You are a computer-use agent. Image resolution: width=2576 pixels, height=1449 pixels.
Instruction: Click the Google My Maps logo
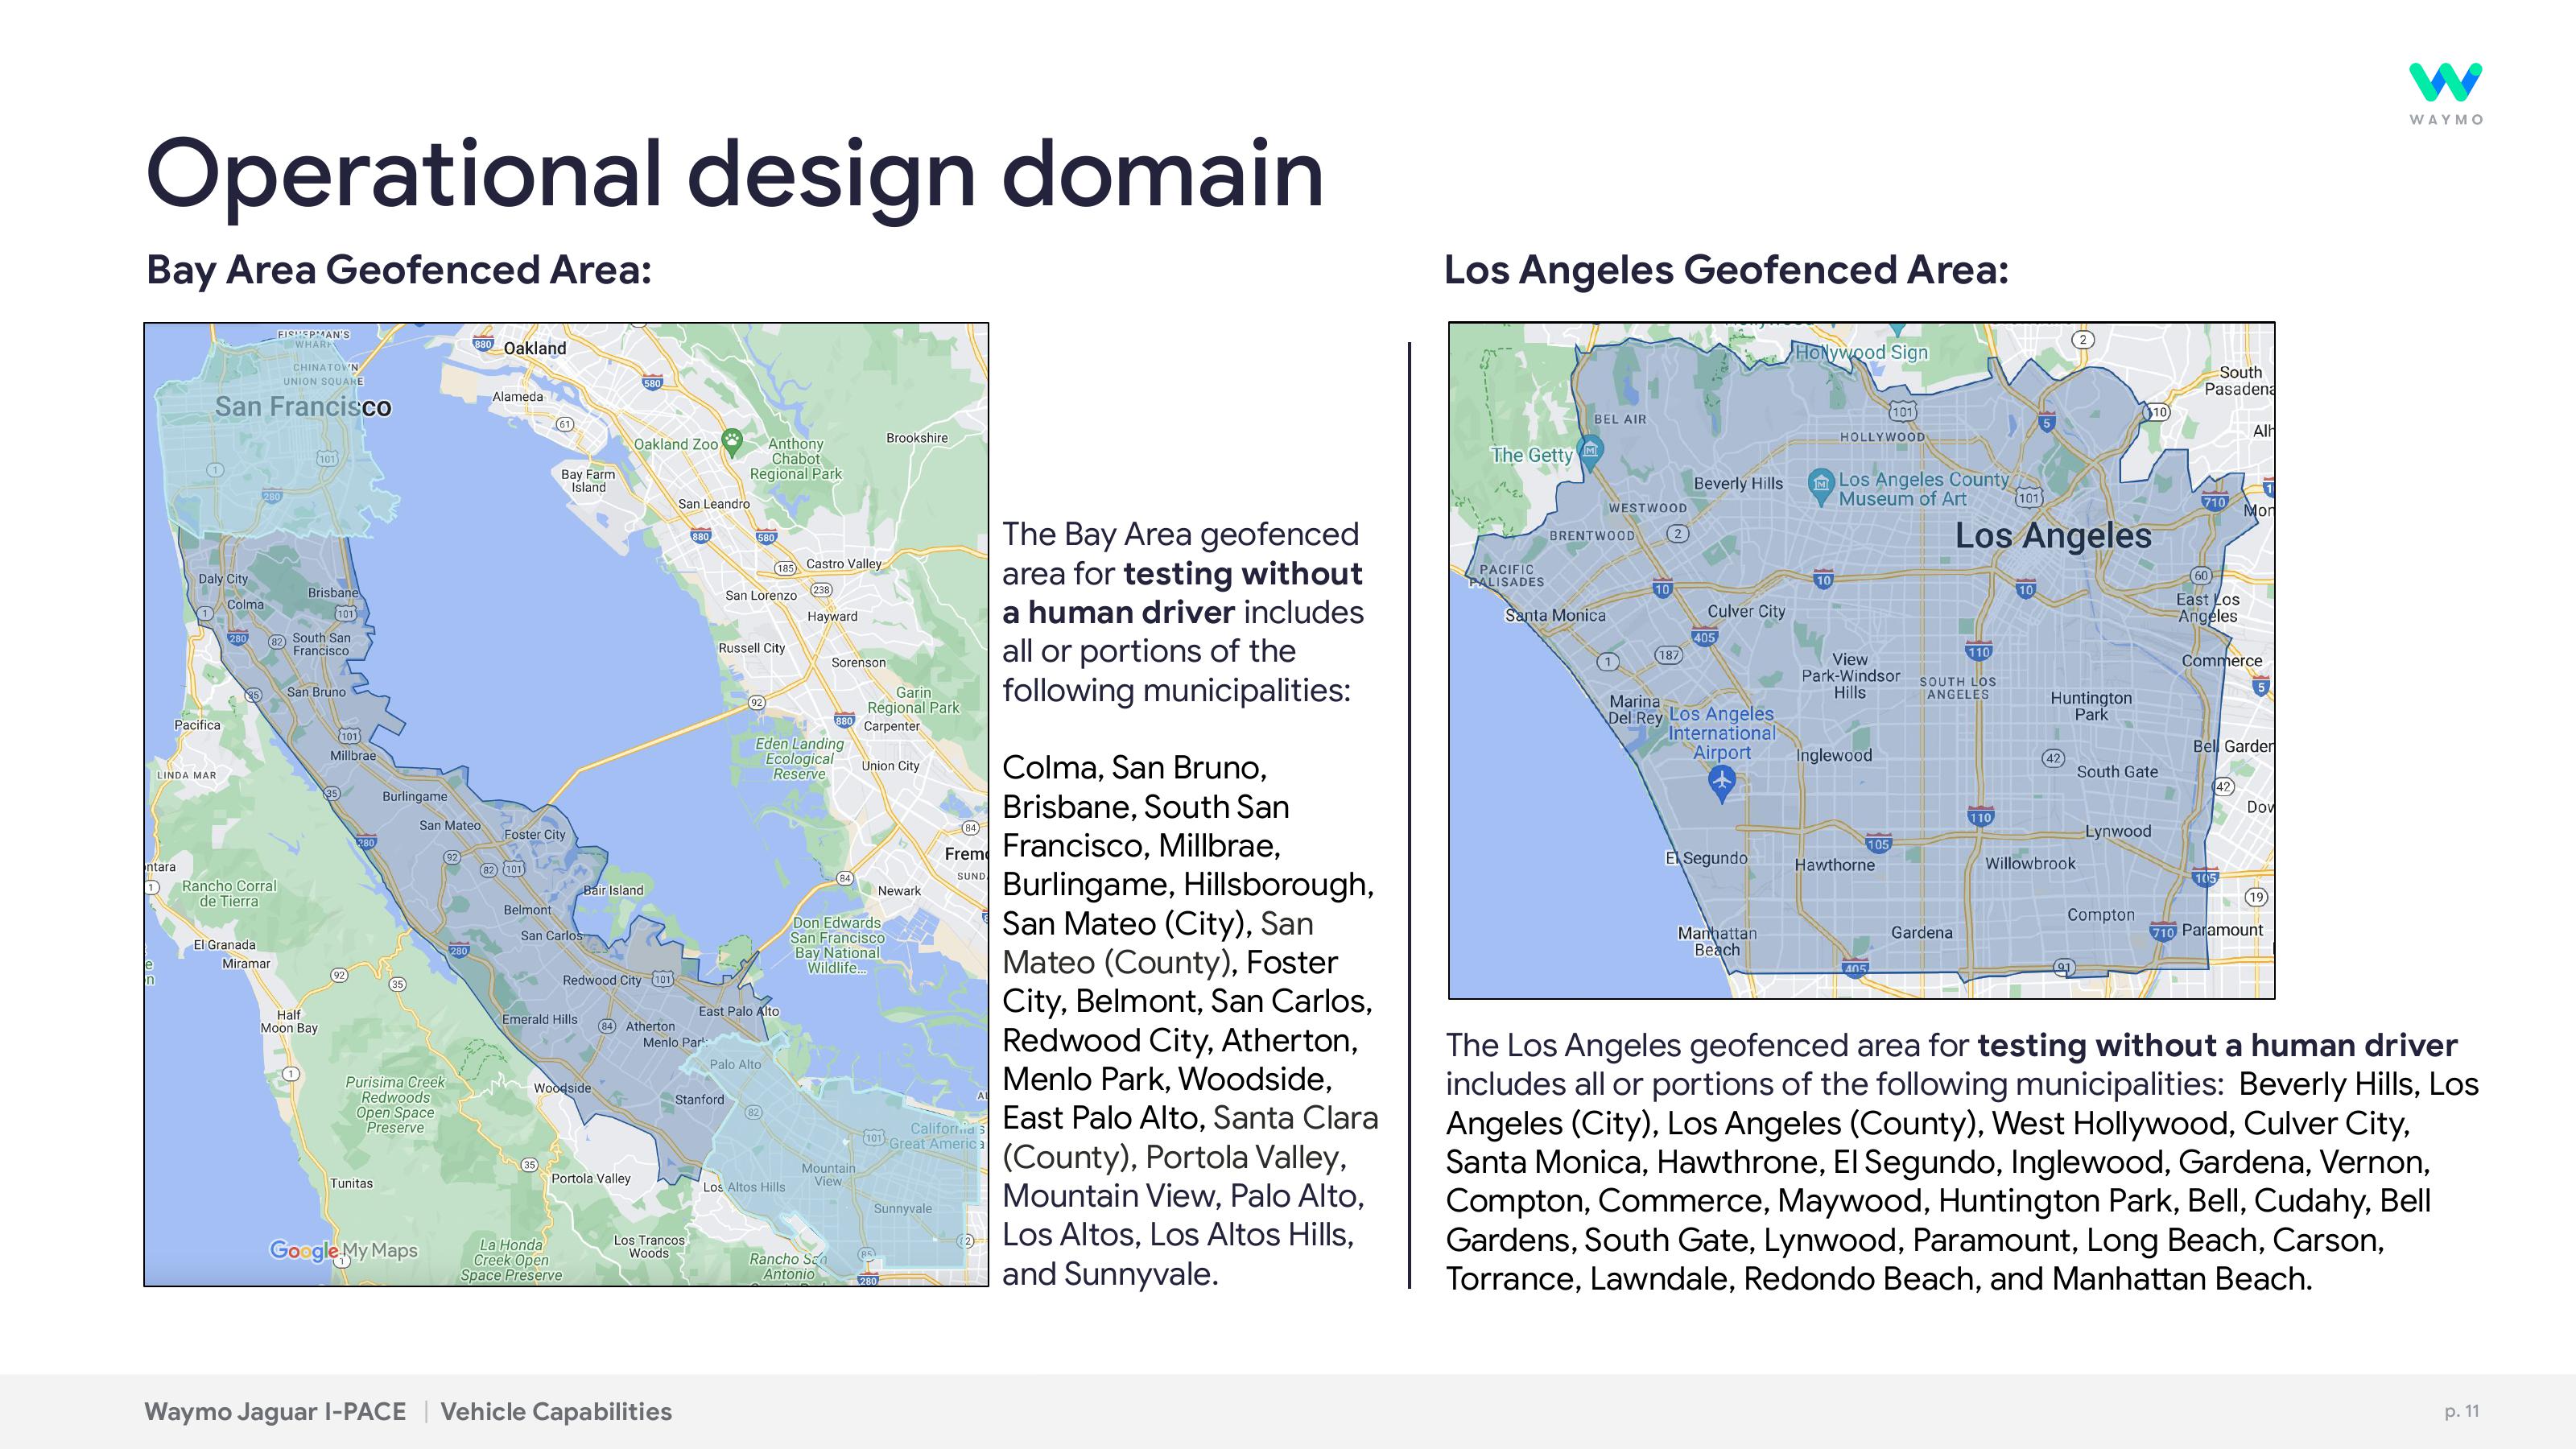pyautogui.click(x=343, y=1250)
